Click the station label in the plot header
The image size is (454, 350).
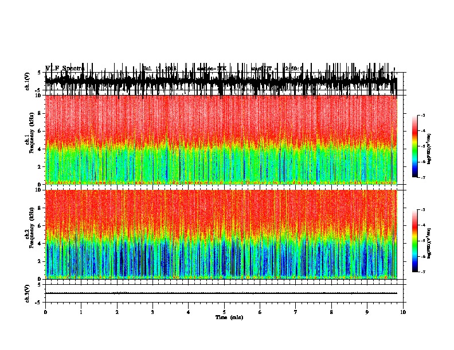(x=212, y=69)
